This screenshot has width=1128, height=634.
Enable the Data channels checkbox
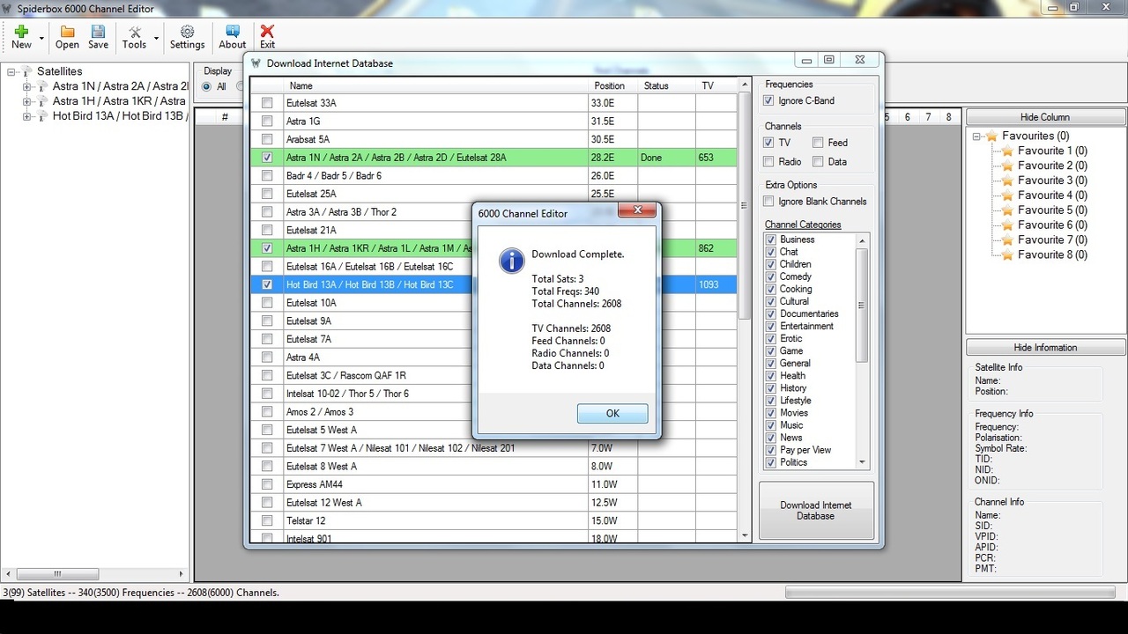coord(819,161)
